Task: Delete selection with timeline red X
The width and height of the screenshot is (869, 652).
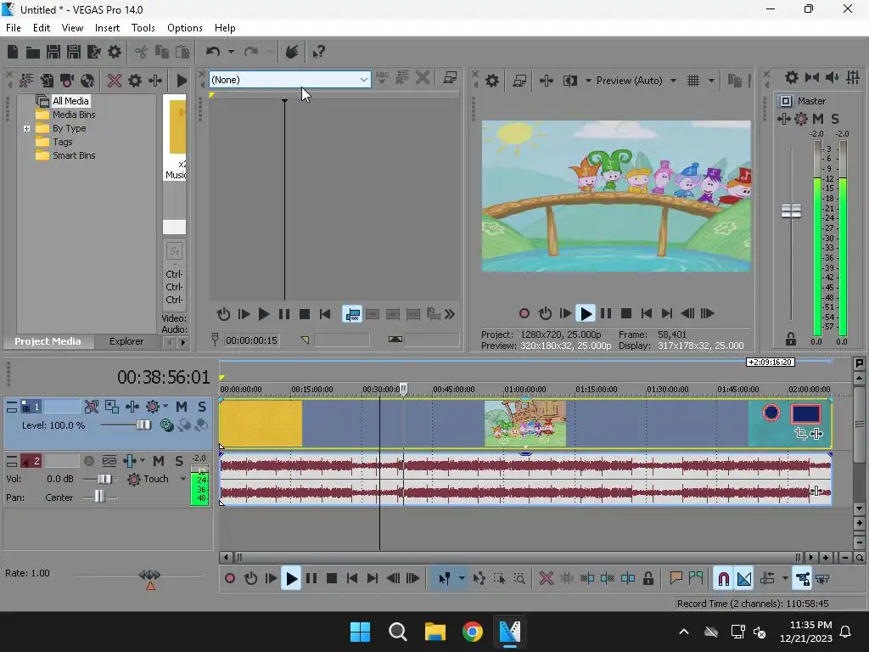Action: [546, 579]
